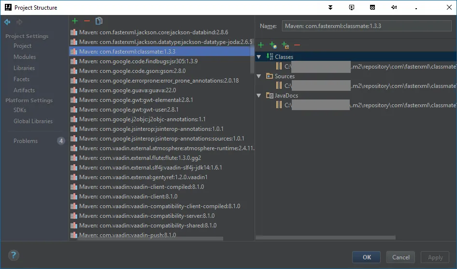Viewport: 457px width, 269px height.
Task: Open the Modules settings section
Action: (25, 57)
